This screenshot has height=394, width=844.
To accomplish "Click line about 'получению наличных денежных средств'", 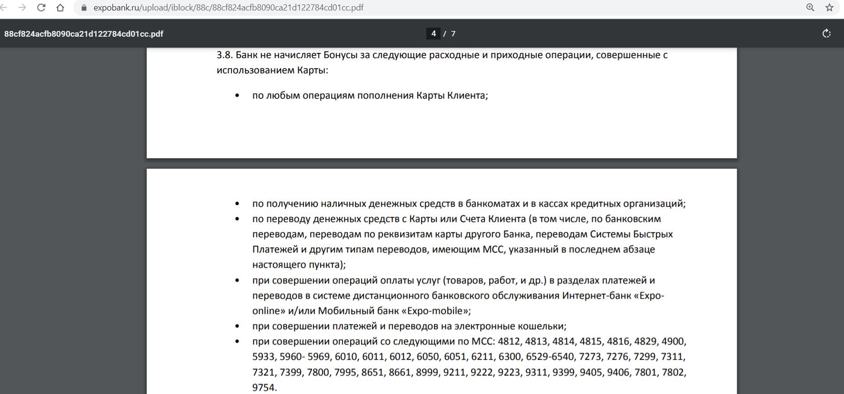I will [469, 204].
